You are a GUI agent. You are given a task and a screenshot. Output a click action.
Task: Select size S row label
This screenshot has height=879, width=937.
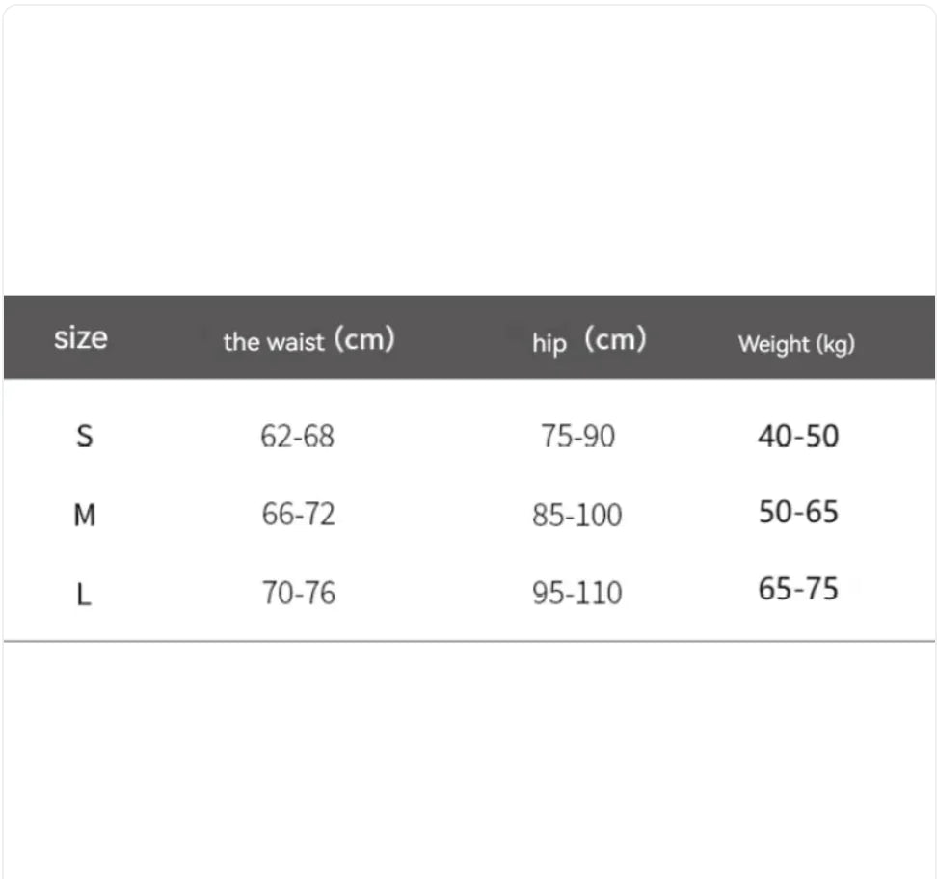point(85,436)
